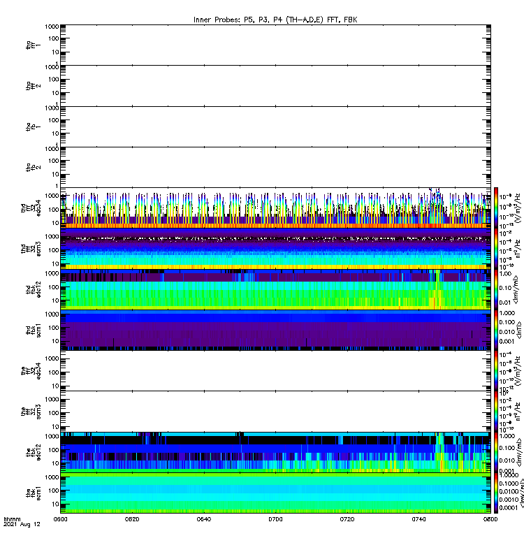Viewport: 524px width, 559px height.
Task: Click the 'the fbk edc12' panel label
Action: click(33, 452)
